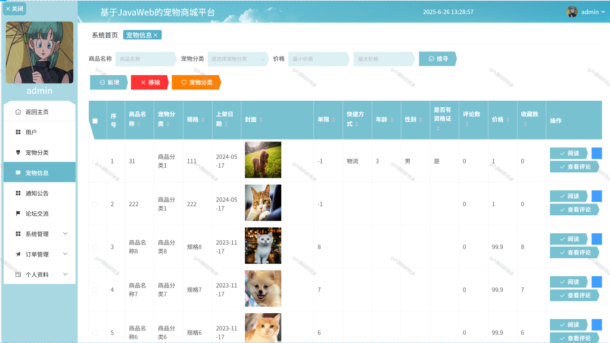Click the home icon beside 返回主页
The image size is (610, 343).
pos(18,112)
